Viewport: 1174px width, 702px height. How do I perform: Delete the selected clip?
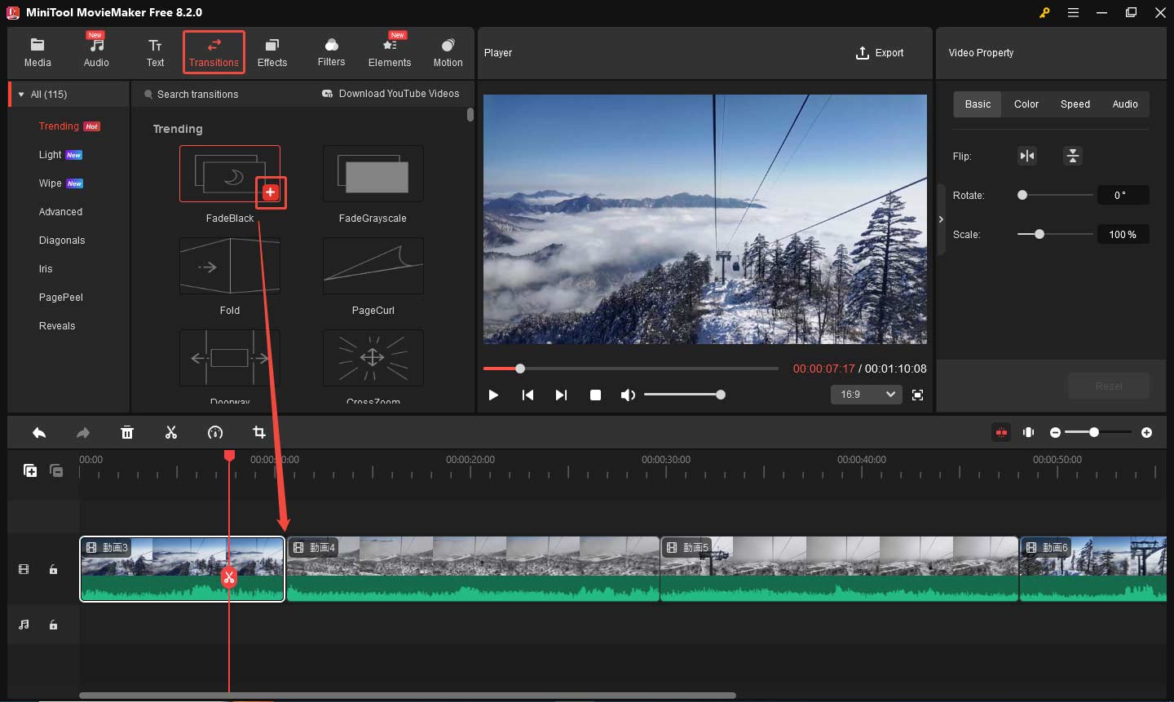tap(127, 433)
